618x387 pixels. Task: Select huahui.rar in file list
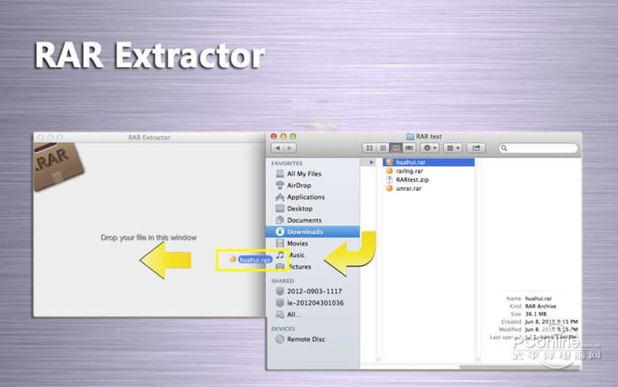point(429,163)
